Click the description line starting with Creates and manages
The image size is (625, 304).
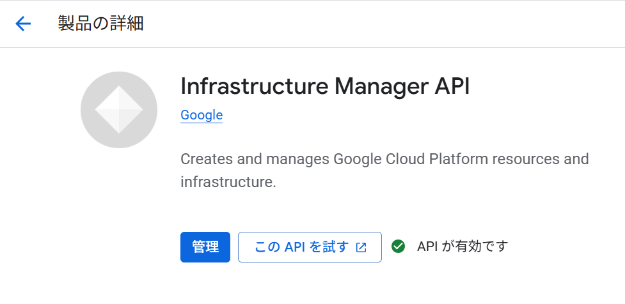(x=384, y=159)
